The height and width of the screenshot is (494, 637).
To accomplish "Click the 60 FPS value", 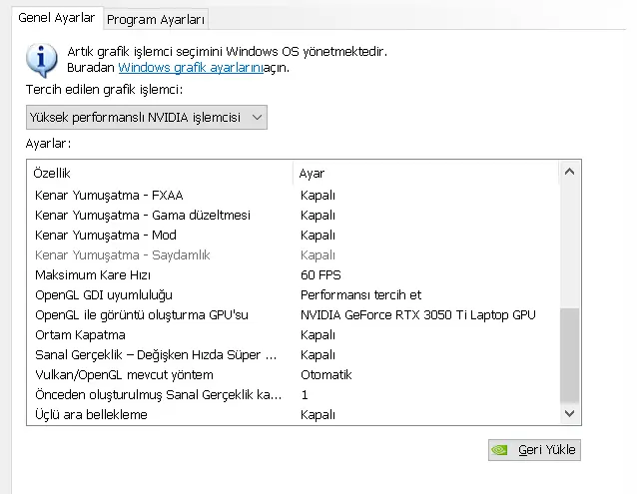I will pos(320,275).
